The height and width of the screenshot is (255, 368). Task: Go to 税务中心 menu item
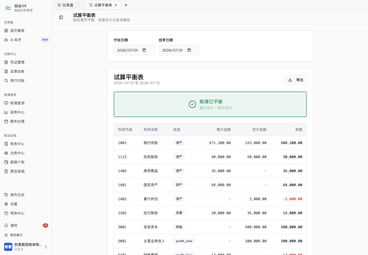(26, 144)
